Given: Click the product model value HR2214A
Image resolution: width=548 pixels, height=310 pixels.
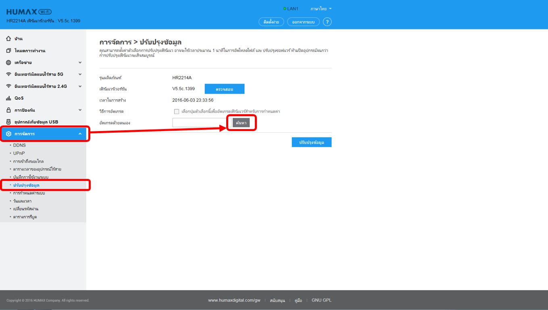Looking at the screenshot, I should [x=182, y=78].
